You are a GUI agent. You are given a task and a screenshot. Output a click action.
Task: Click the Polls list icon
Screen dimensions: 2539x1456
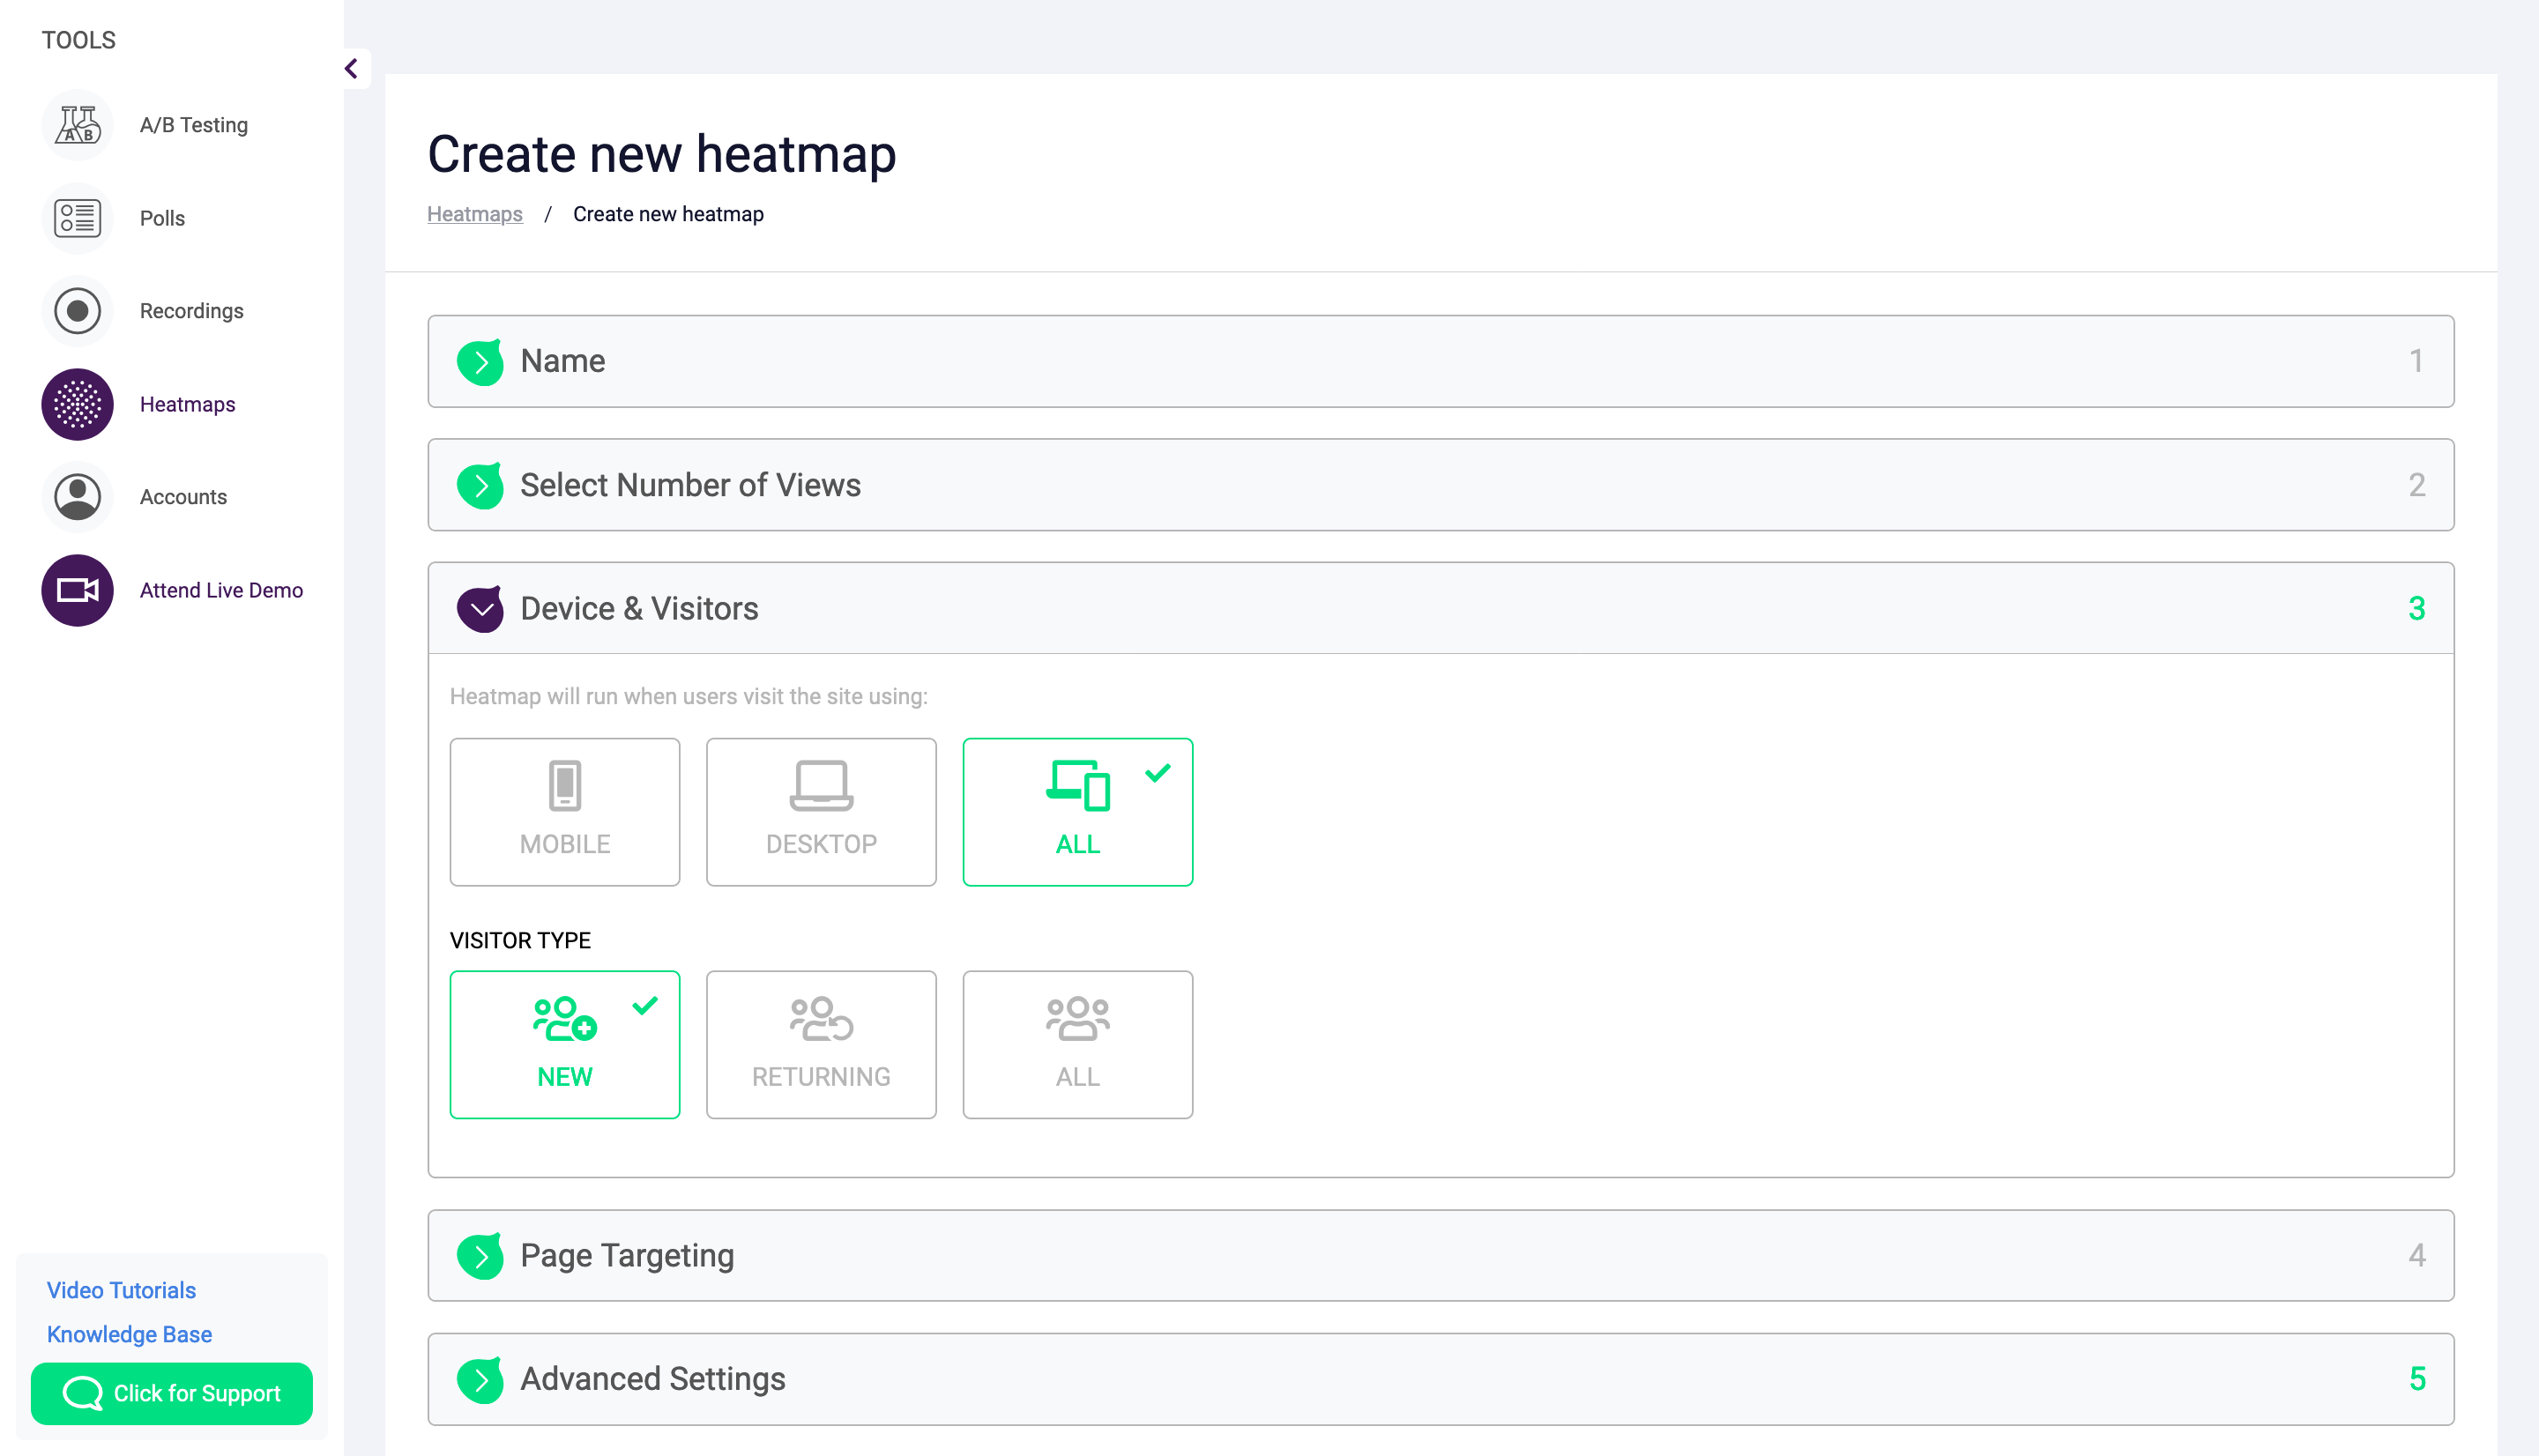(77, 218)
